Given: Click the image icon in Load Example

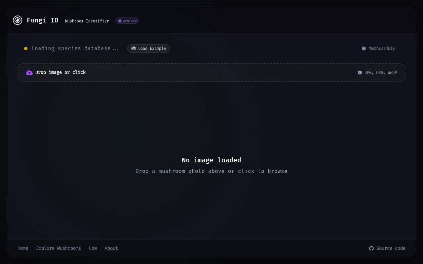Looking at the screenshot, I should pyautogui.click(x=134, y=49).
